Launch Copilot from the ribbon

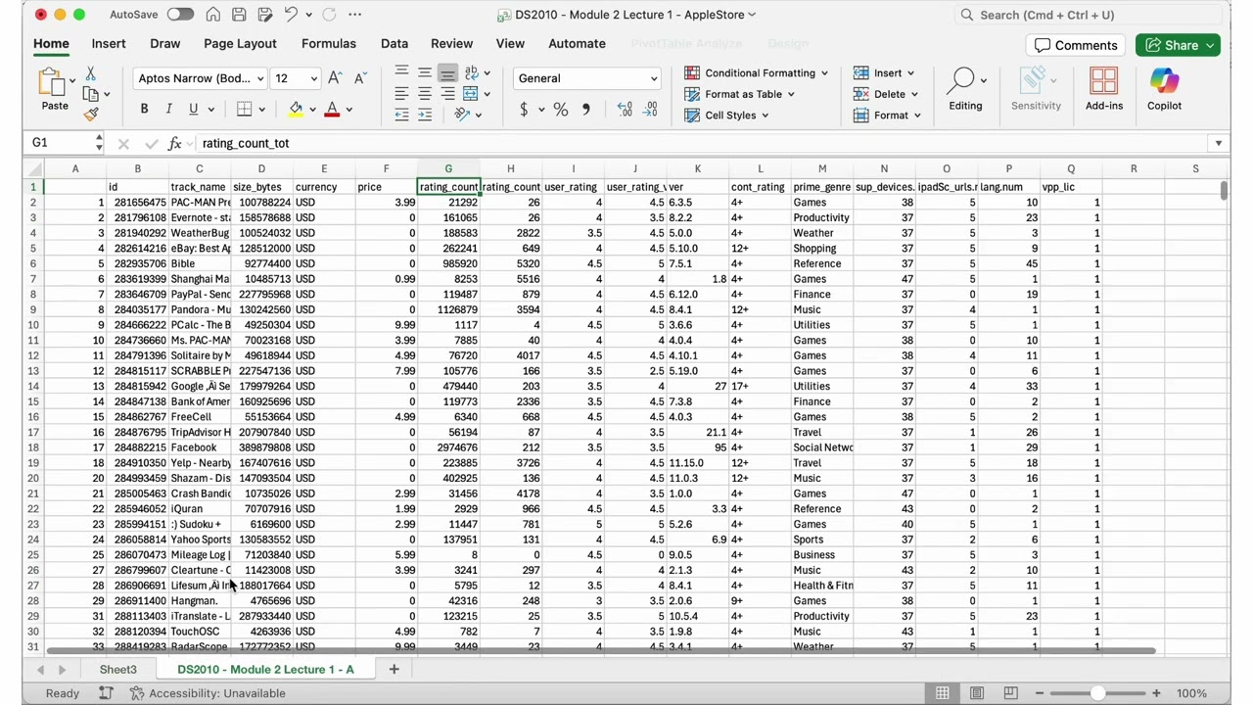pos(1164,89)
